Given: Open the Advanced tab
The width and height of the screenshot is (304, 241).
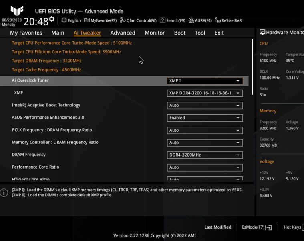Looking at the screenshot, I should [123, 33].
